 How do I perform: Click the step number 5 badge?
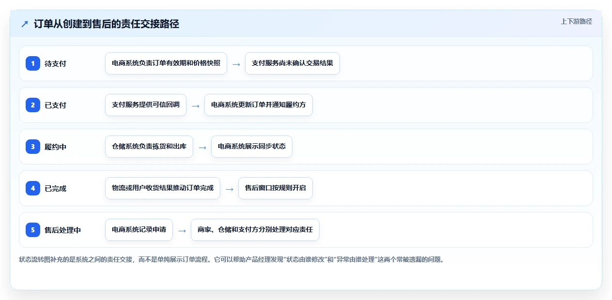[33, 230]
